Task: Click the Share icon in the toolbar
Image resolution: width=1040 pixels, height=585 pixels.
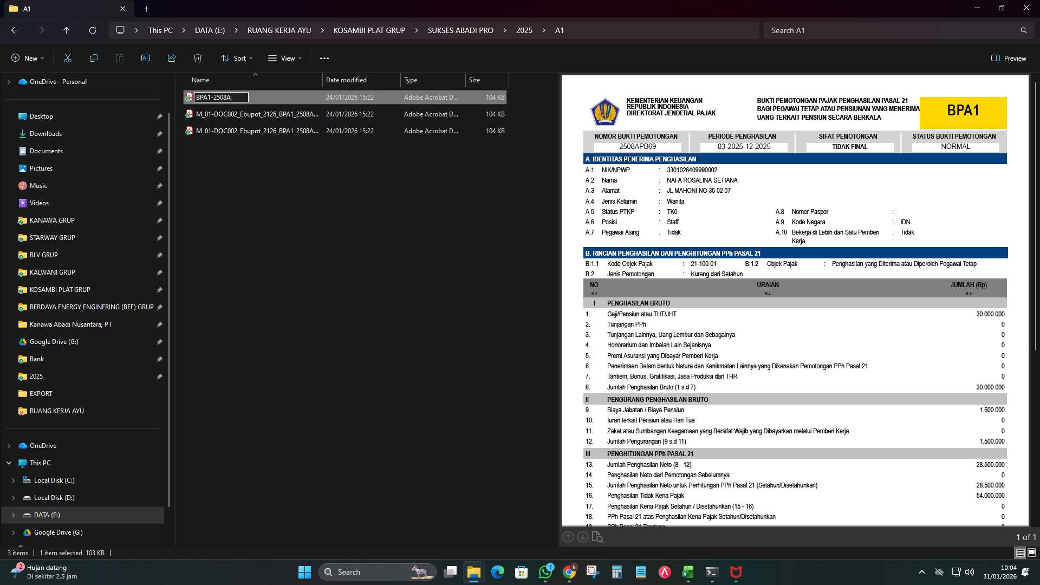Action: (172, 58)
